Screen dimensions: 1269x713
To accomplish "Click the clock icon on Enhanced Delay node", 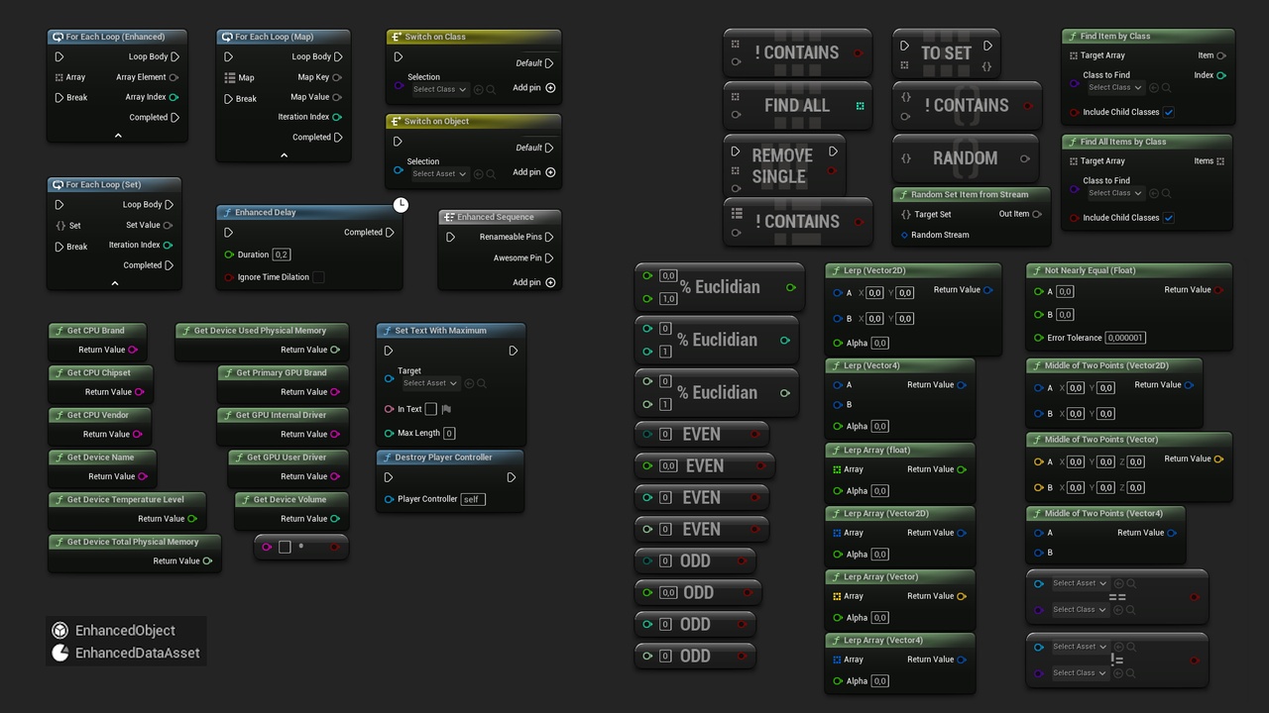I will 401,205.
